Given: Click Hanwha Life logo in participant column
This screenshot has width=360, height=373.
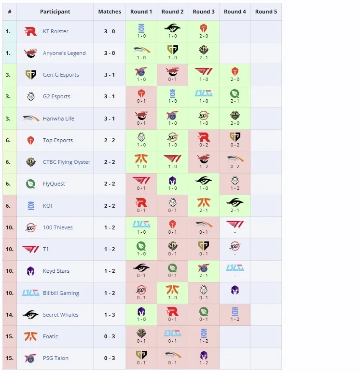Looking at the screenshot, I should [30, 118].
